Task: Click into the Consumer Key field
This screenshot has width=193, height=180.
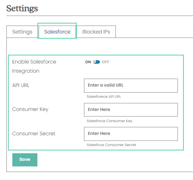Action: point(131,110)
